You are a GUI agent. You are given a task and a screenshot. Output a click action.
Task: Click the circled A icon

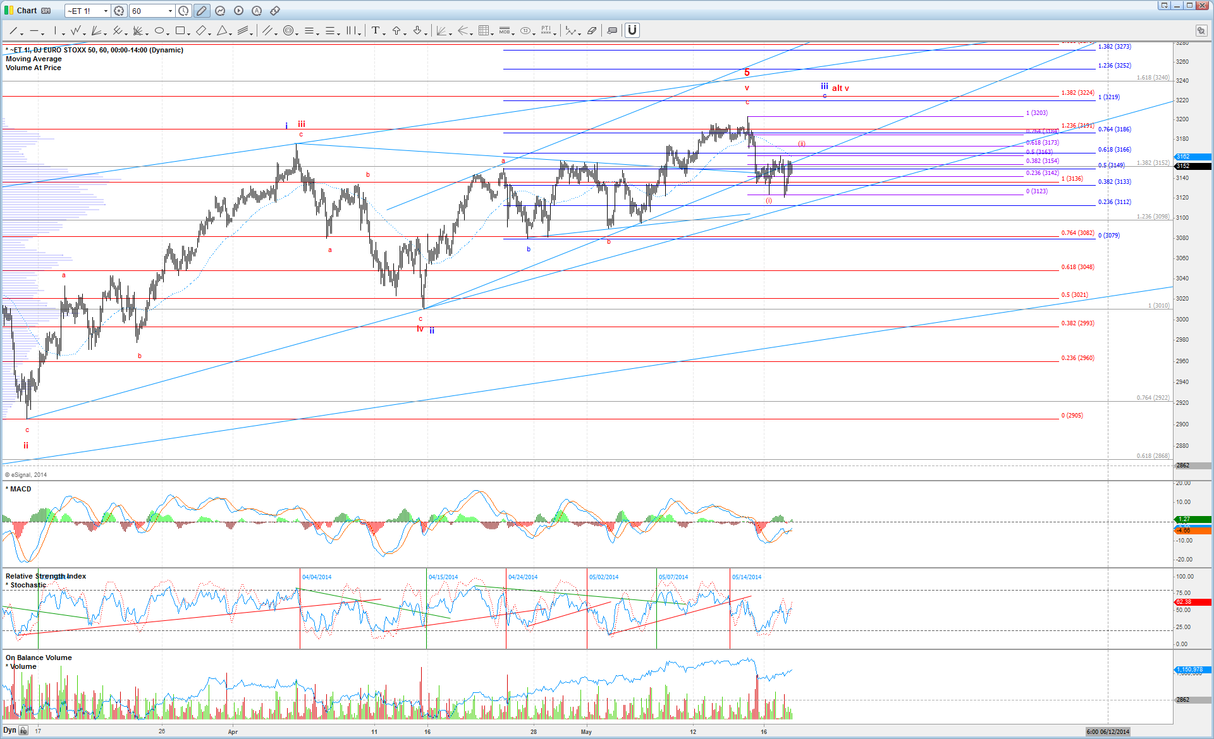tap(257, 11)
